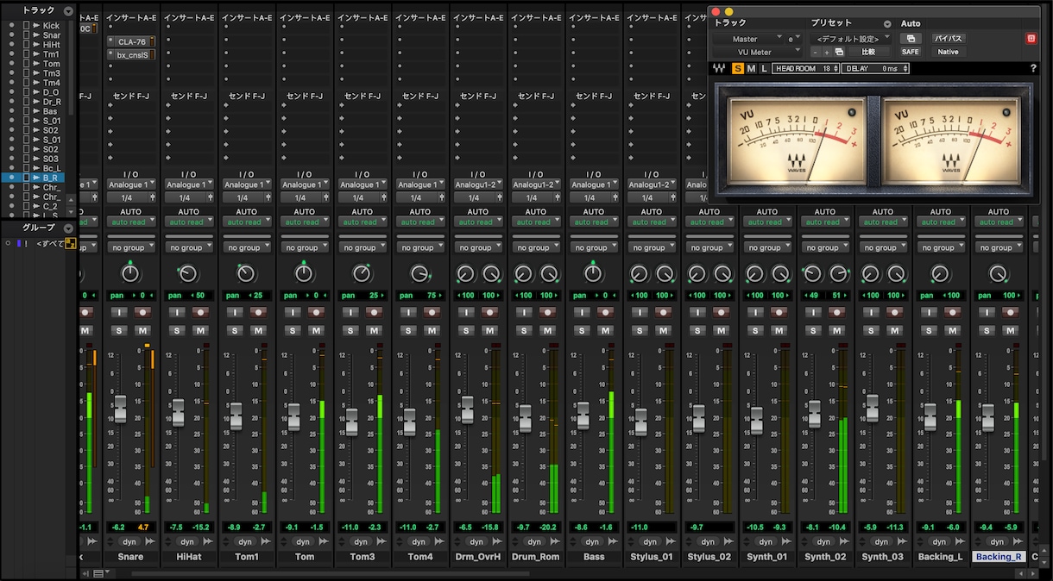Click copy settings icon beside plus button
Viewport: 1053px width, 581px height.
tap(839, 52)
